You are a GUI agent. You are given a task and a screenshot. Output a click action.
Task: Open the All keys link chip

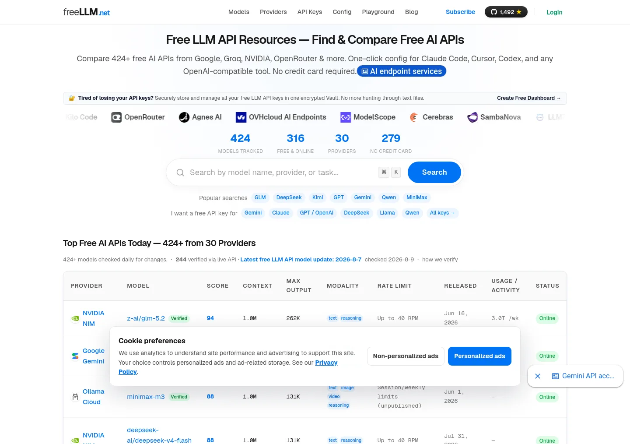[x=442, y=213]
